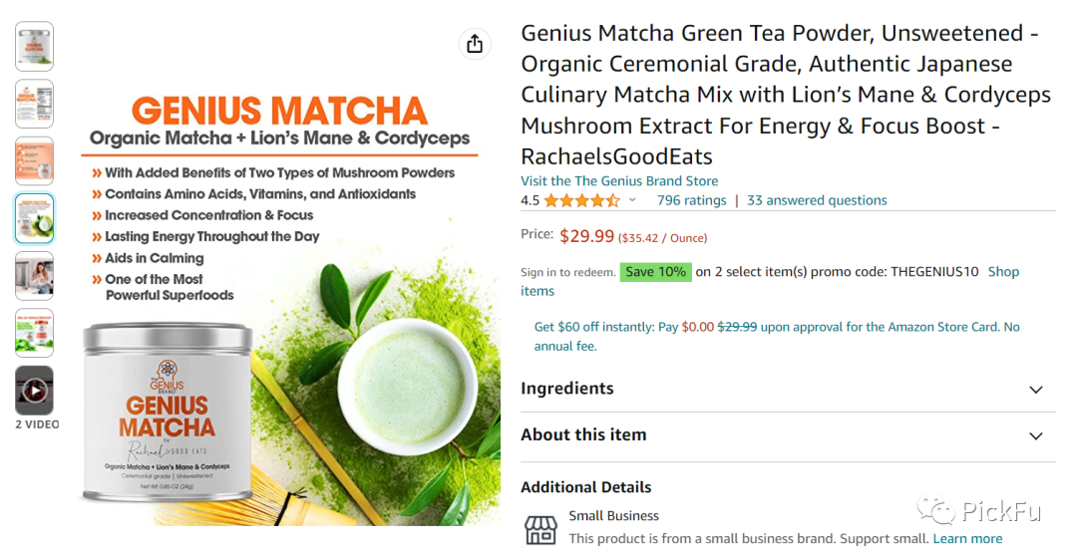
Task: Open 33 answered questions link
Action: (817, 200)
